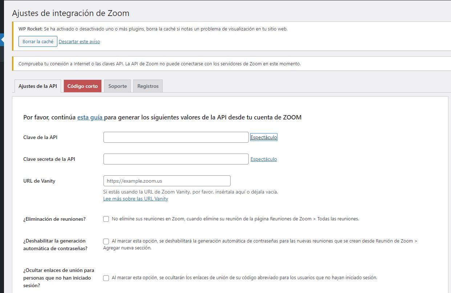
Task: Dismiss notice via Descartar este aviso link
Action: (79, 42)
